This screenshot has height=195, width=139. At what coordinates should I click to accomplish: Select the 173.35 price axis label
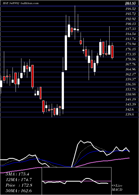131,54
